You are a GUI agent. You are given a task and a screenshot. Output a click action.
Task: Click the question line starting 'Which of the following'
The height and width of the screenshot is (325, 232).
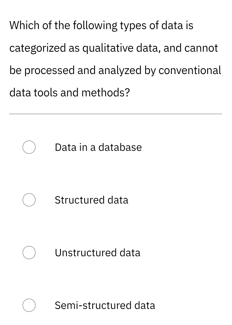click(101, 26)
